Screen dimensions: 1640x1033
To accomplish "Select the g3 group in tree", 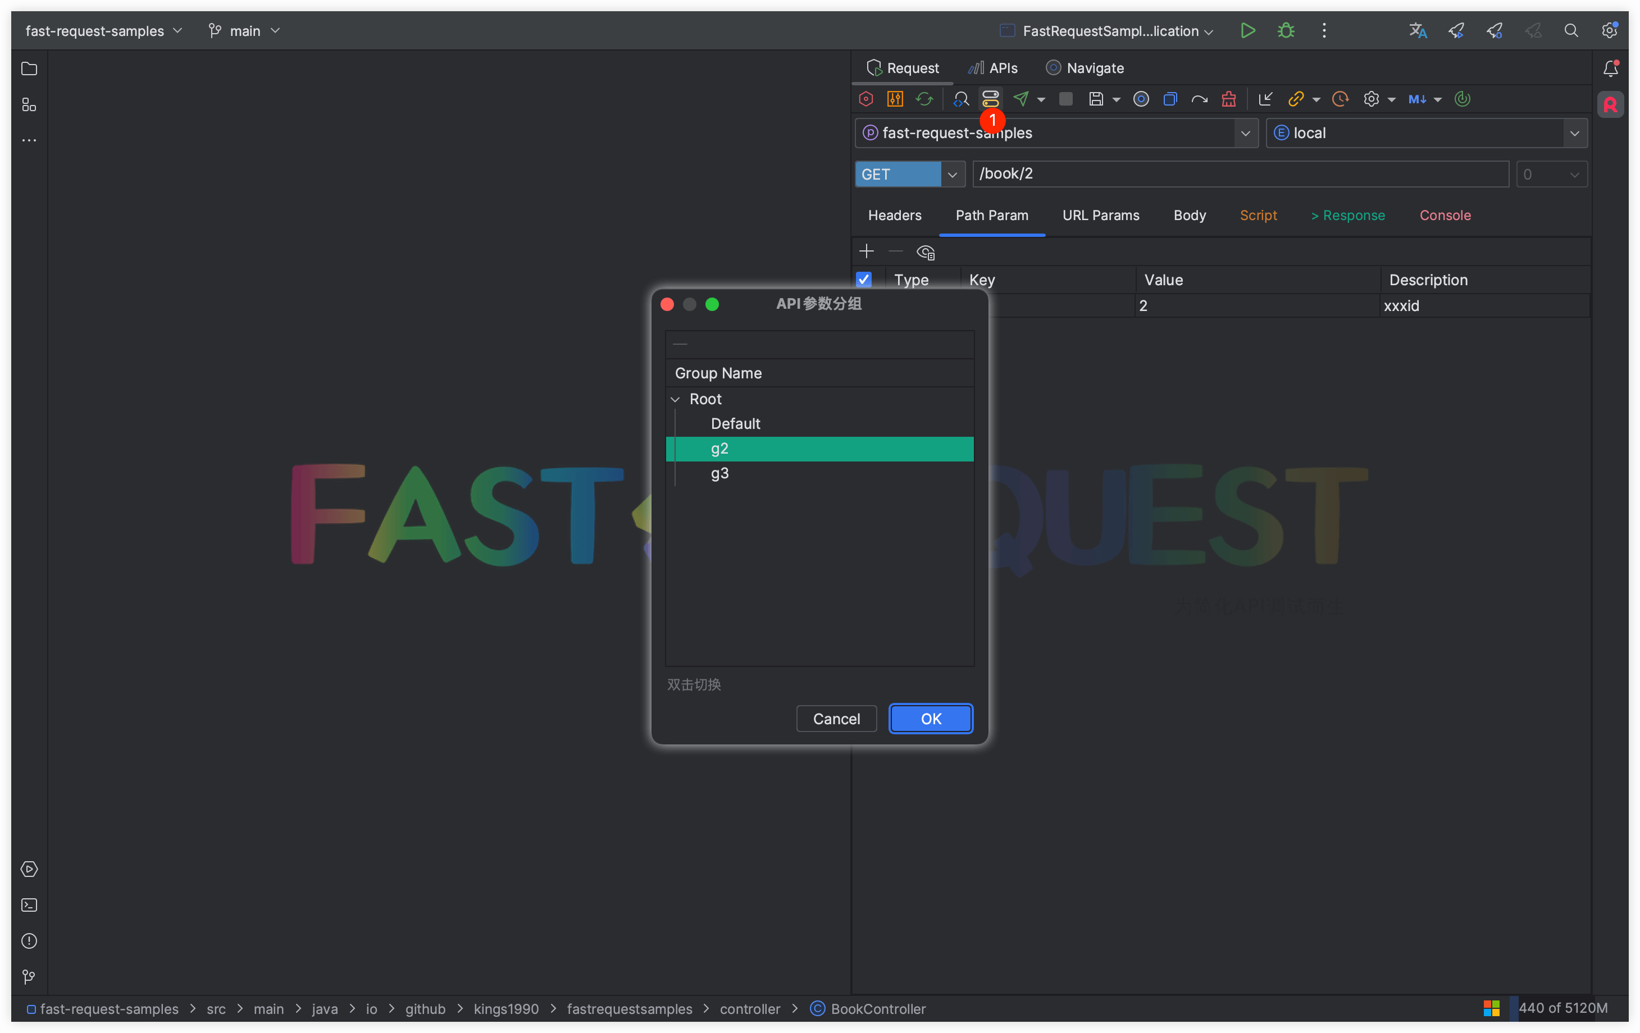I will [719, 473].
